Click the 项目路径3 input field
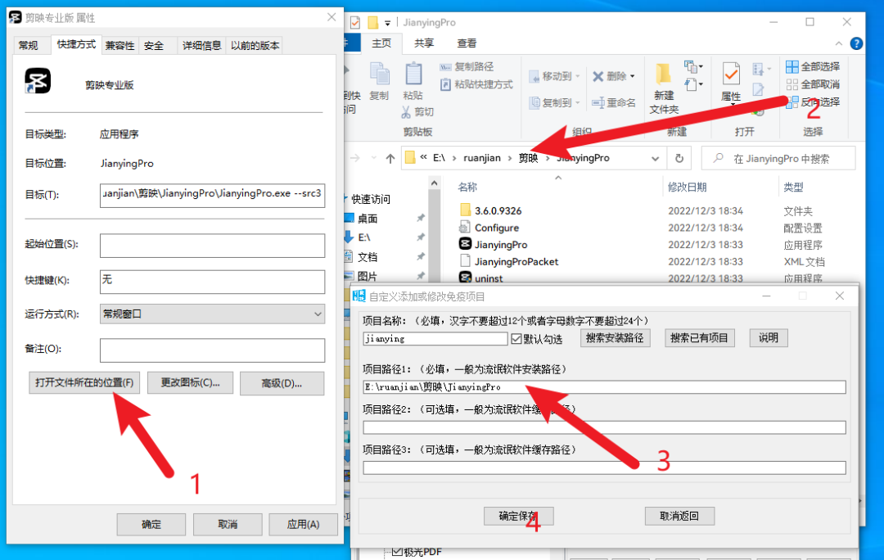This screenshot has width=884, height=560. pos(604,467)
